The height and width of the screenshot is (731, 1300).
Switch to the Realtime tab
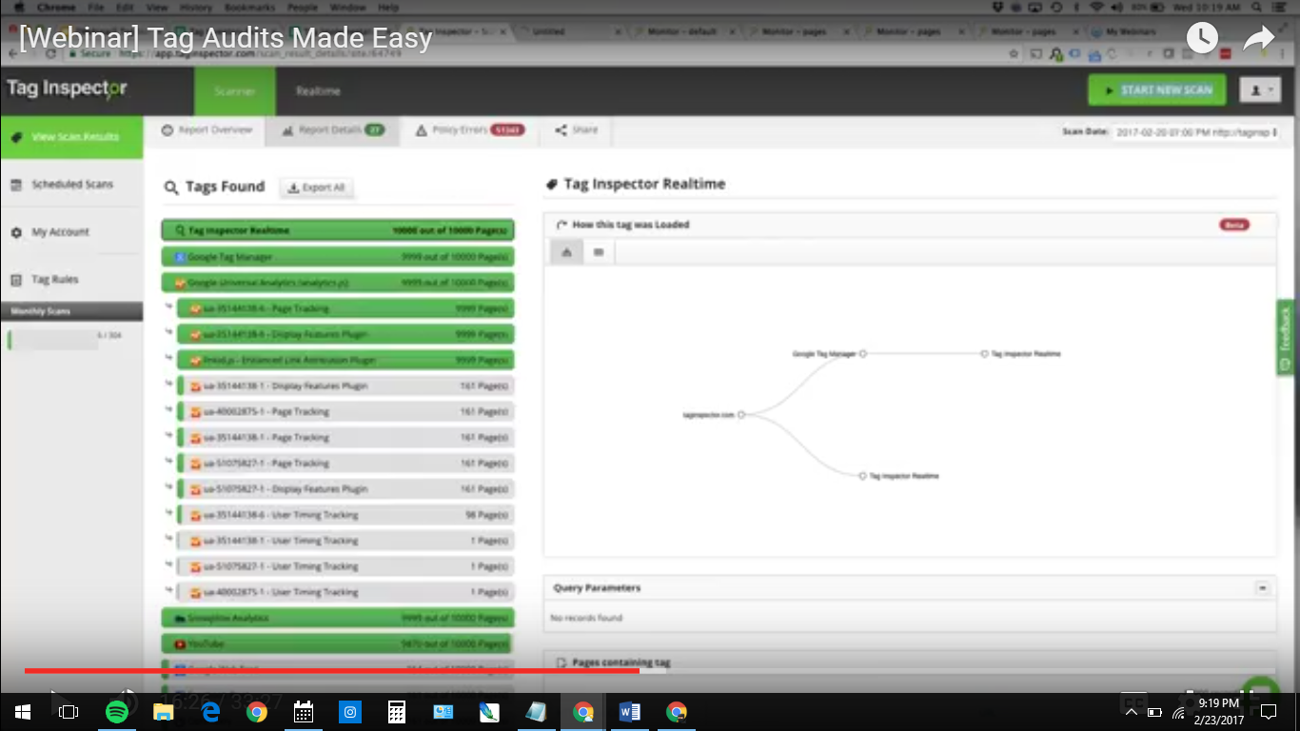(318, 91)
